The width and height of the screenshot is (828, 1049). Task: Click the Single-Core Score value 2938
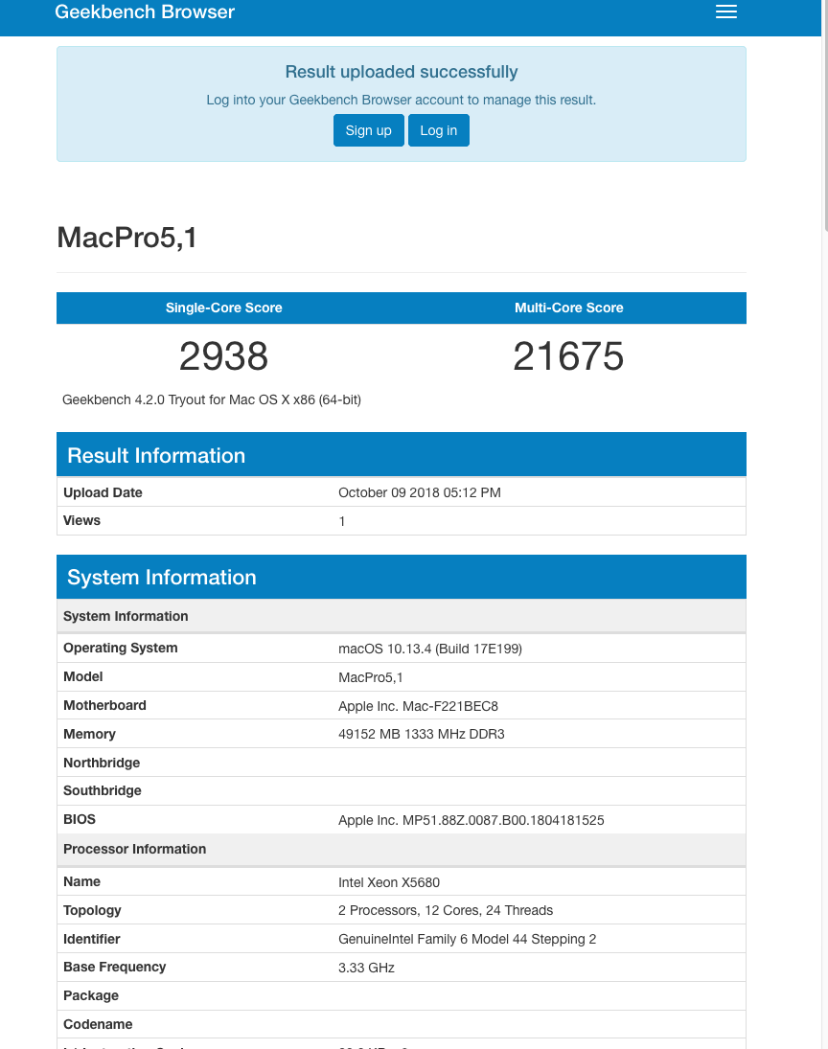click(x=223, y=356)
